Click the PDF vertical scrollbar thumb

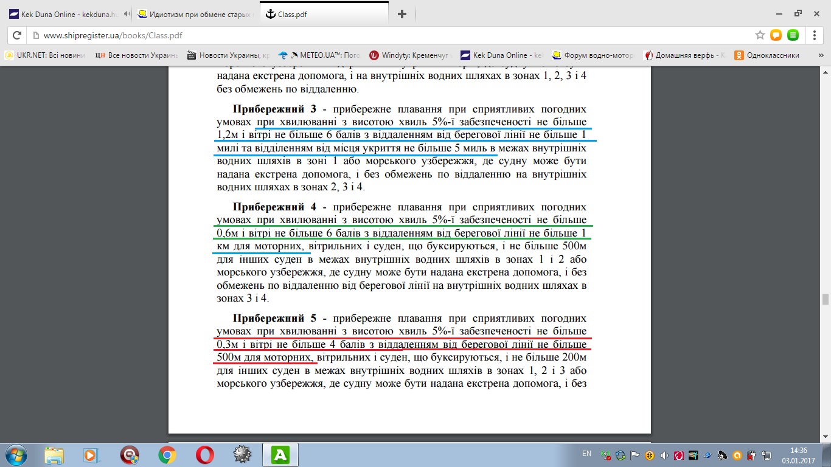[x=826, y=299]
